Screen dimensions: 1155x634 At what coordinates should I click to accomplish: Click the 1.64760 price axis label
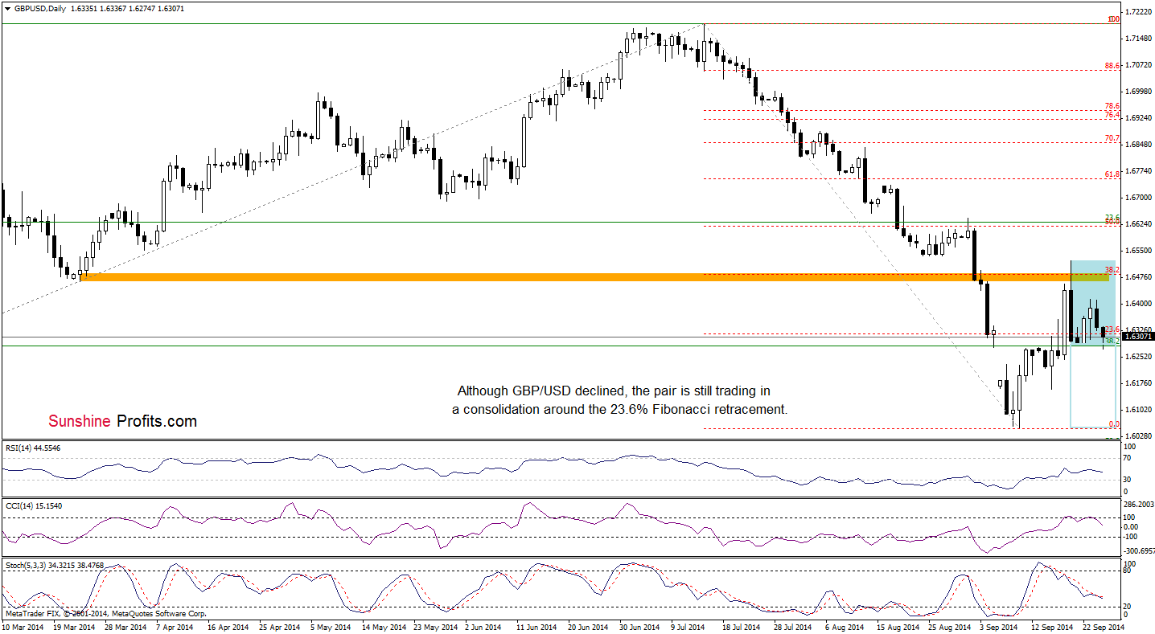click(x=1139, y=277)
